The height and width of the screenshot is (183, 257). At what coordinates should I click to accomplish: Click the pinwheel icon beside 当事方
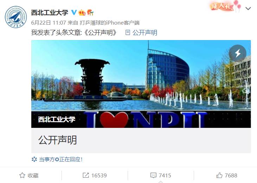point(34,159)
